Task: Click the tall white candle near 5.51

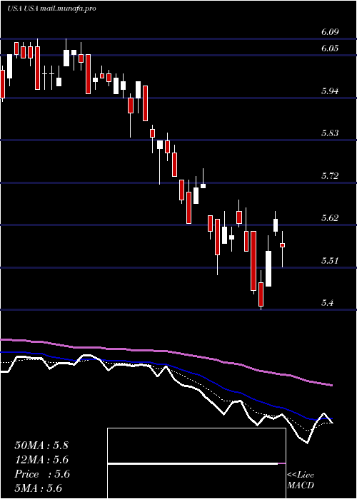Action: tap(268, 269)
